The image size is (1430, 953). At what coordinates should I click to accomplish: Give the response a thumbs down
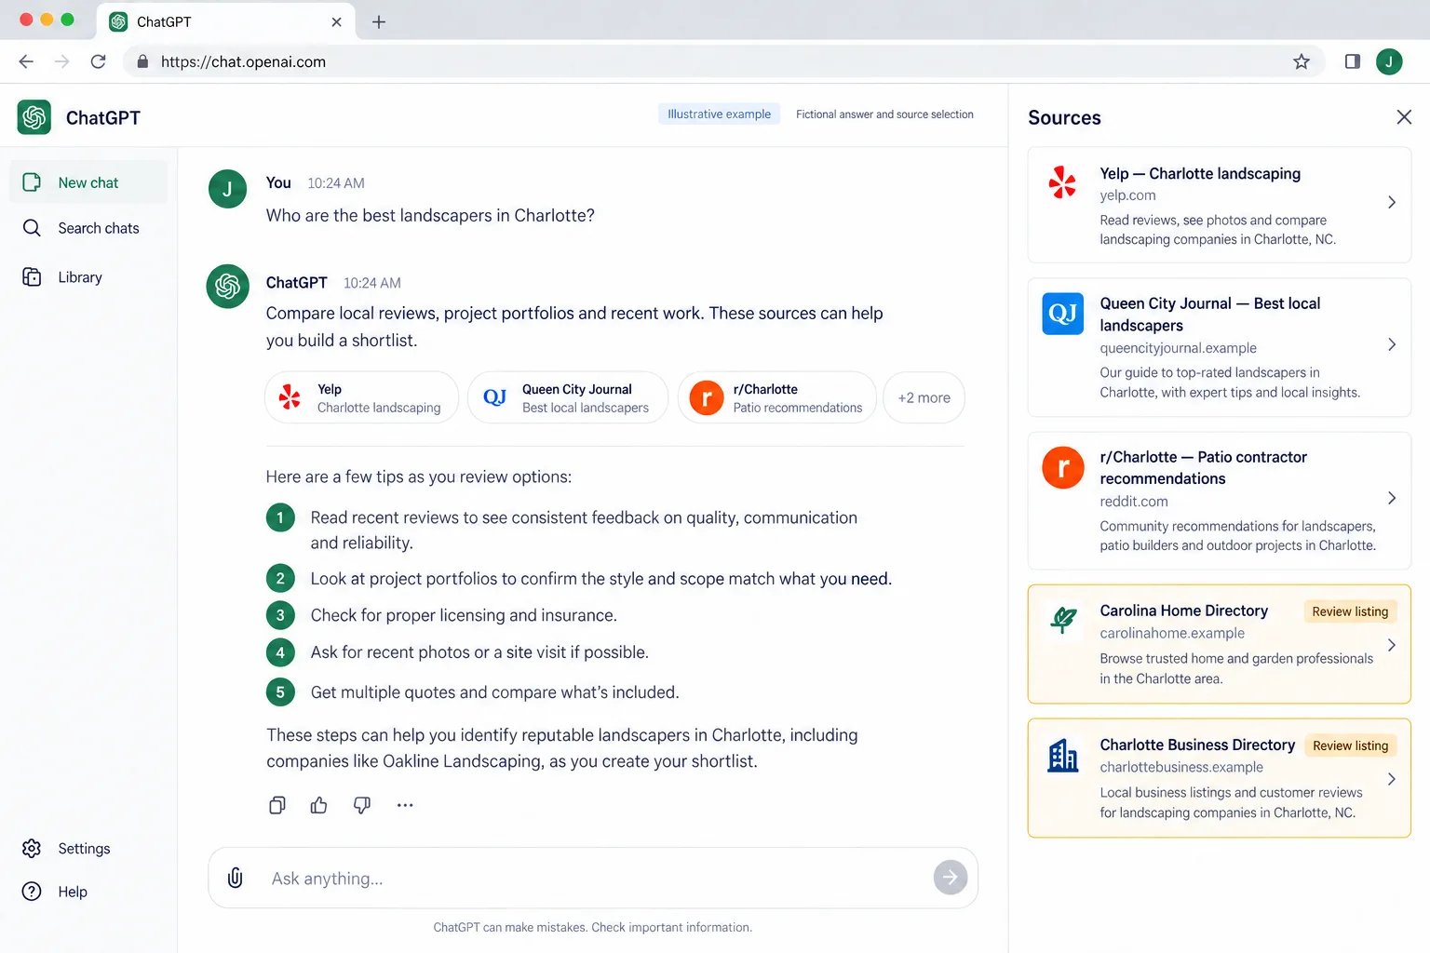point(362,805)
